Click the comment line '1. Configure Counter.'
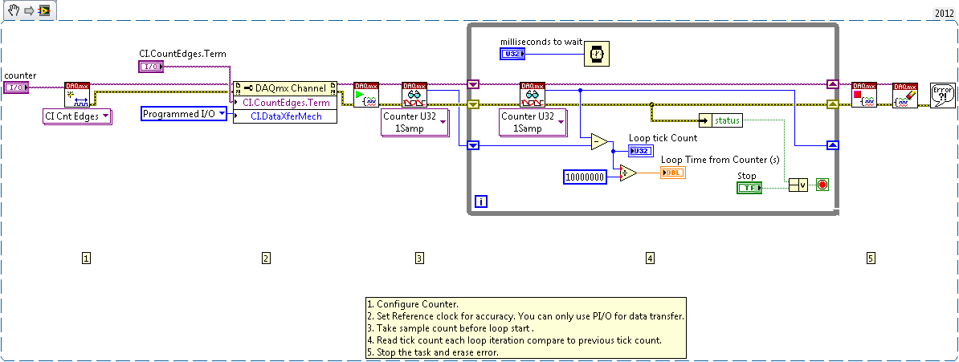The width and height of the screenshot is (959, 362). [413, 304]
